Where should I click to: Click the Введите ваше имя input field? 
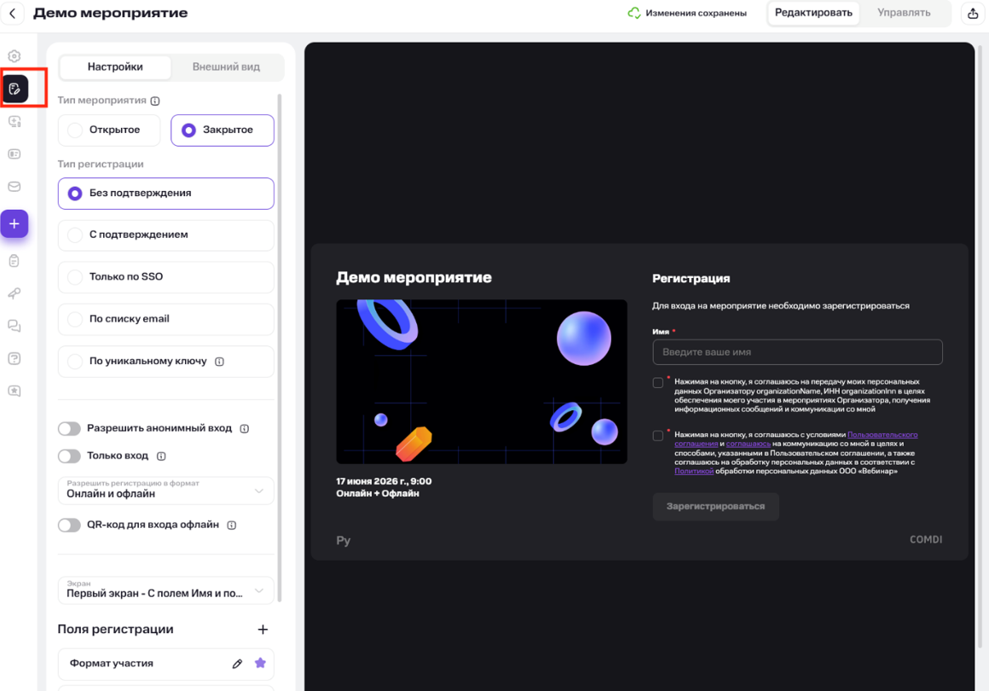(x=796, y=351)
